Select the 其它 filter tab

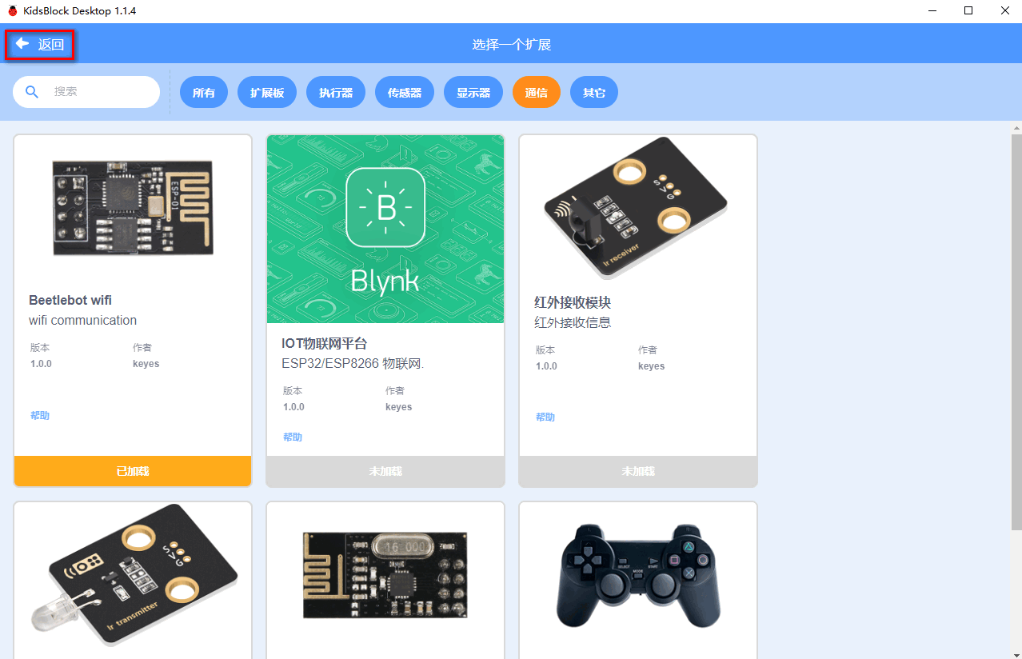coord(594,93)
